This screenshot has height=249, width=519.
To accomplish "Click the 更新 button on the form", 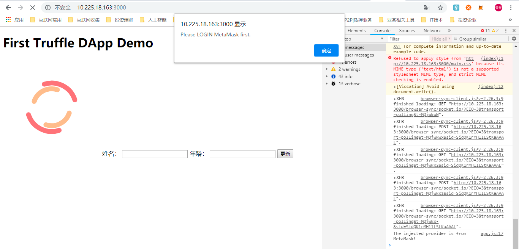I will 285,154.
